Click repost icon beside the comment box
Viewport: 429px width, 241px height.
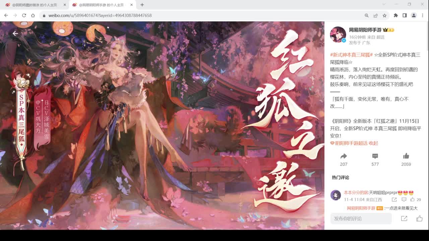(404, 219)
